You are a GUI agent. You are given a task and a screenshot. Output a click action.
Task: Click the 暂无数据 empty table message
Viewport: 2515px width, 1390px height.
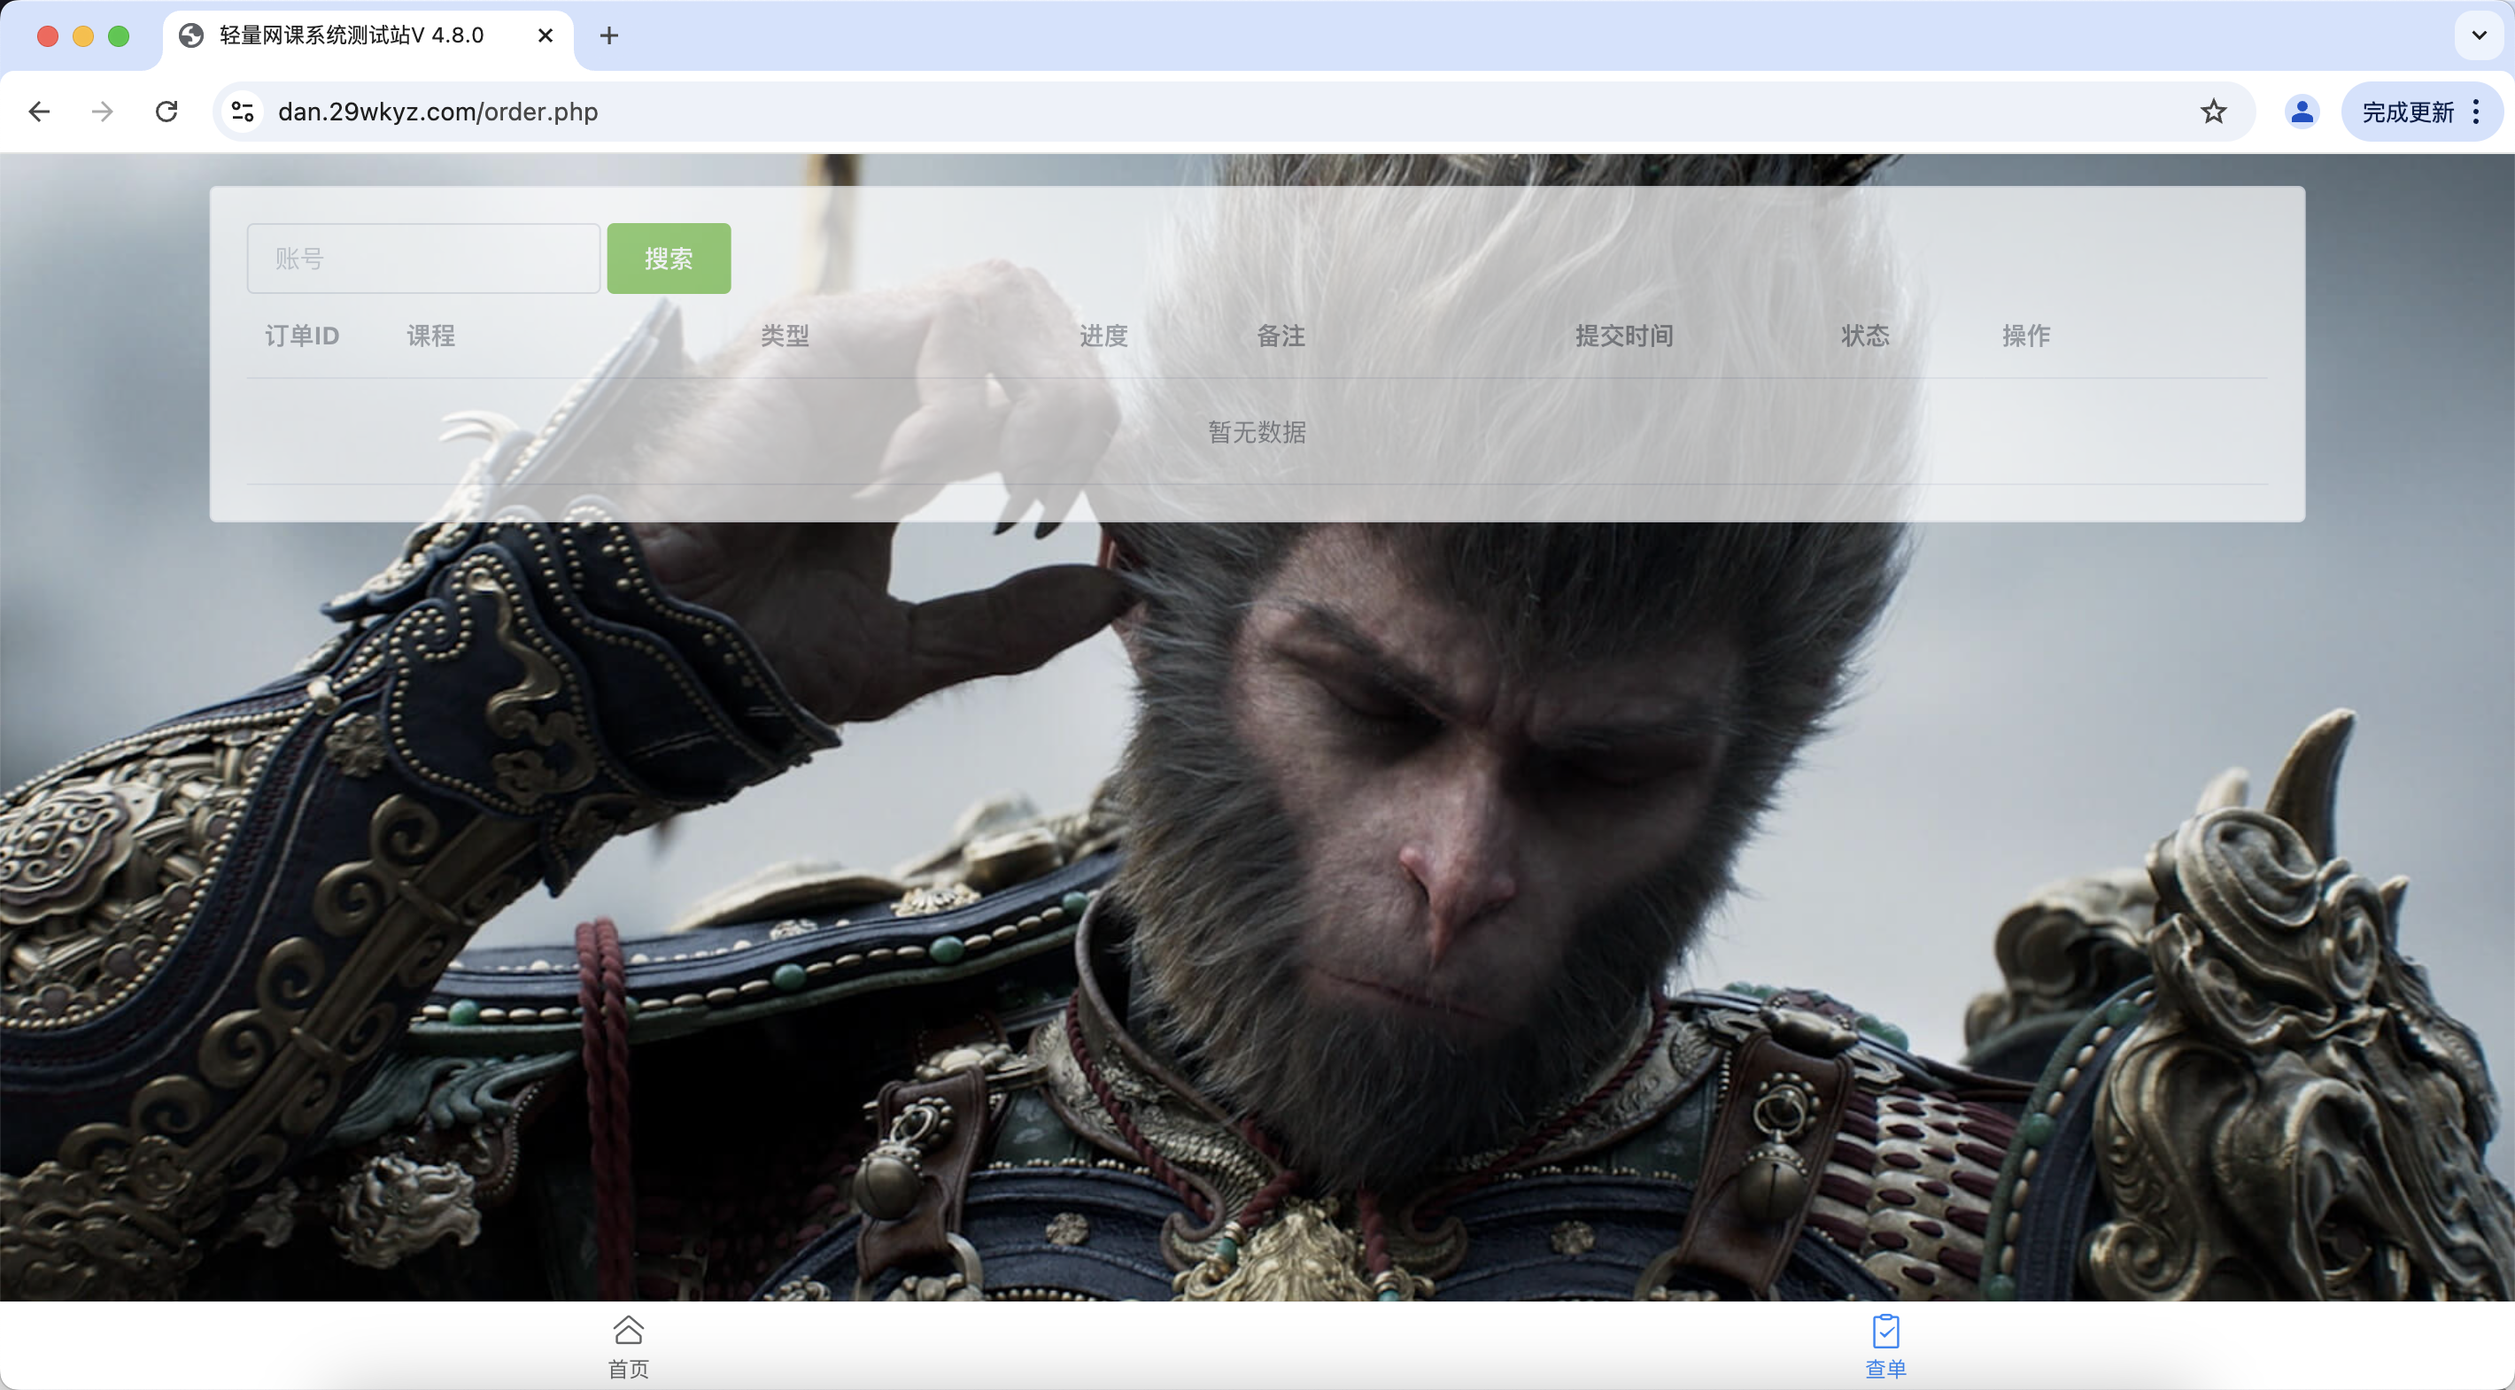point(1257,432)
